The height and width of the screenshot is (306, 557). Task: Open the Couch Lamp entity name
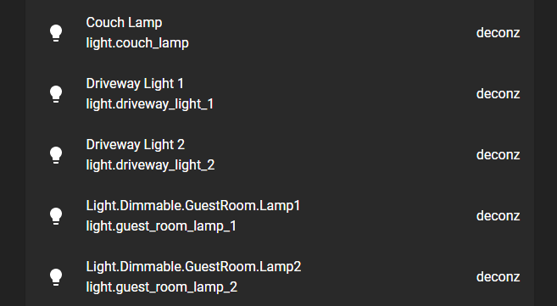pyautogui.click(x=124, y=23)
